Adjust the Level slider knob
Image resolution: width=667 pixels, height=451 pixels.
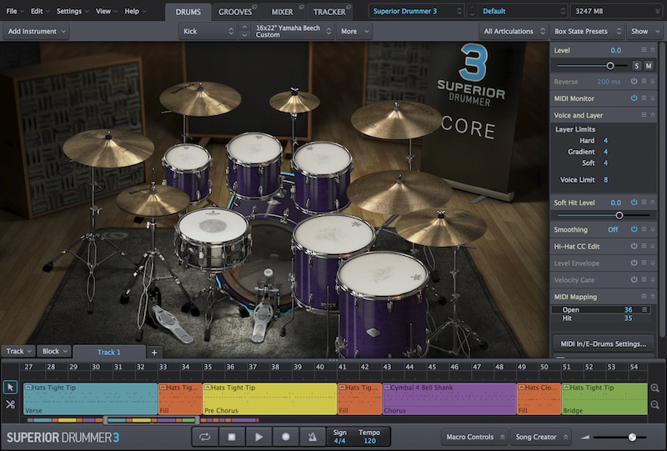click(610, 66)
